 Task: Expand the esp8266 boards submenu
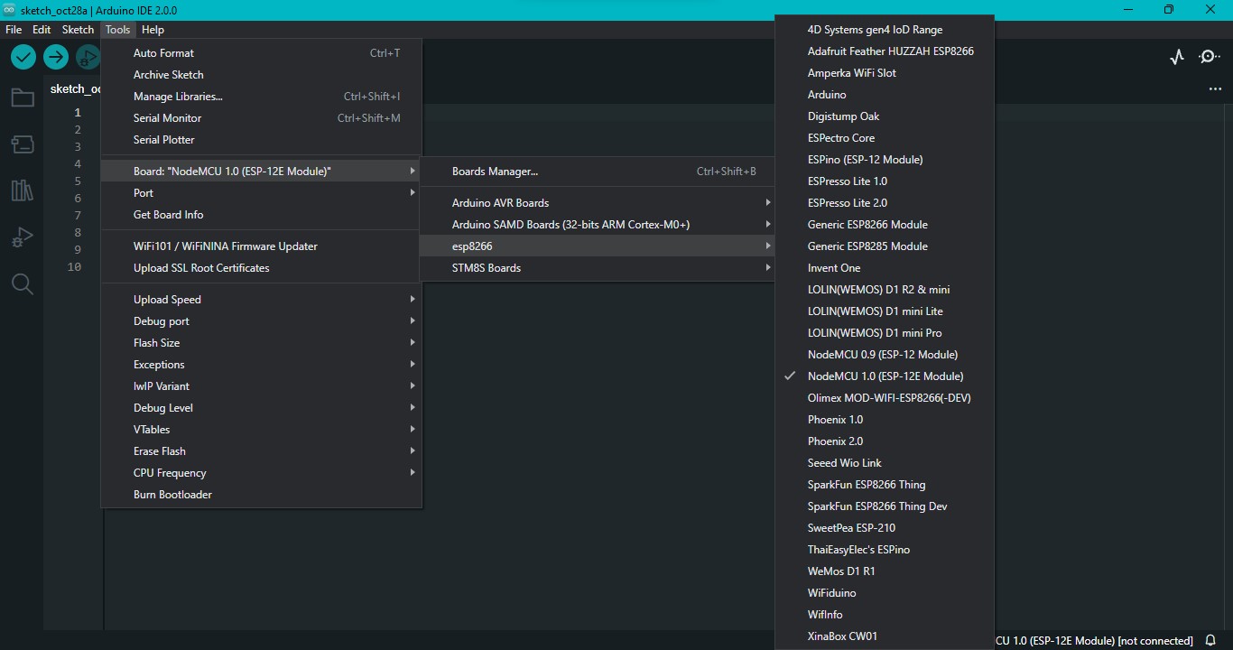pos(598,246)
